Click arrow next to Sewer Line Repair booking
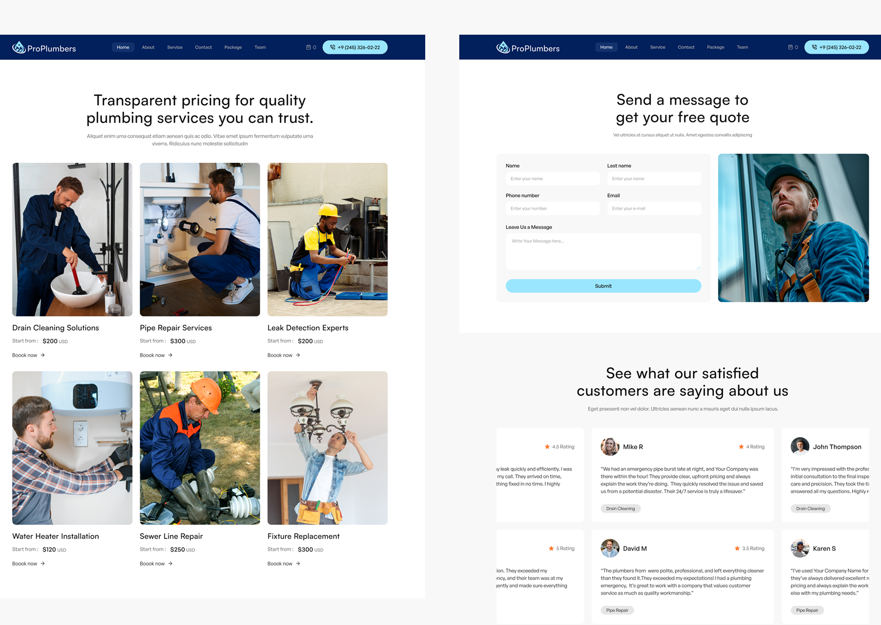This screenshot has width=881, height=625. coord(170,563)
